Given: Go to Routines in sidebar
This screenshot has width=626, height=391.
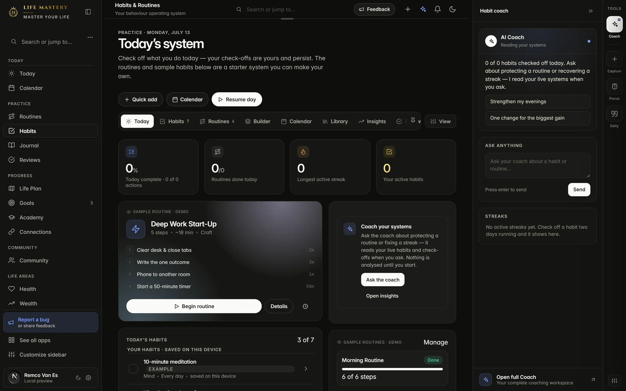Looking at the screenshot, I should click(51, 116).
